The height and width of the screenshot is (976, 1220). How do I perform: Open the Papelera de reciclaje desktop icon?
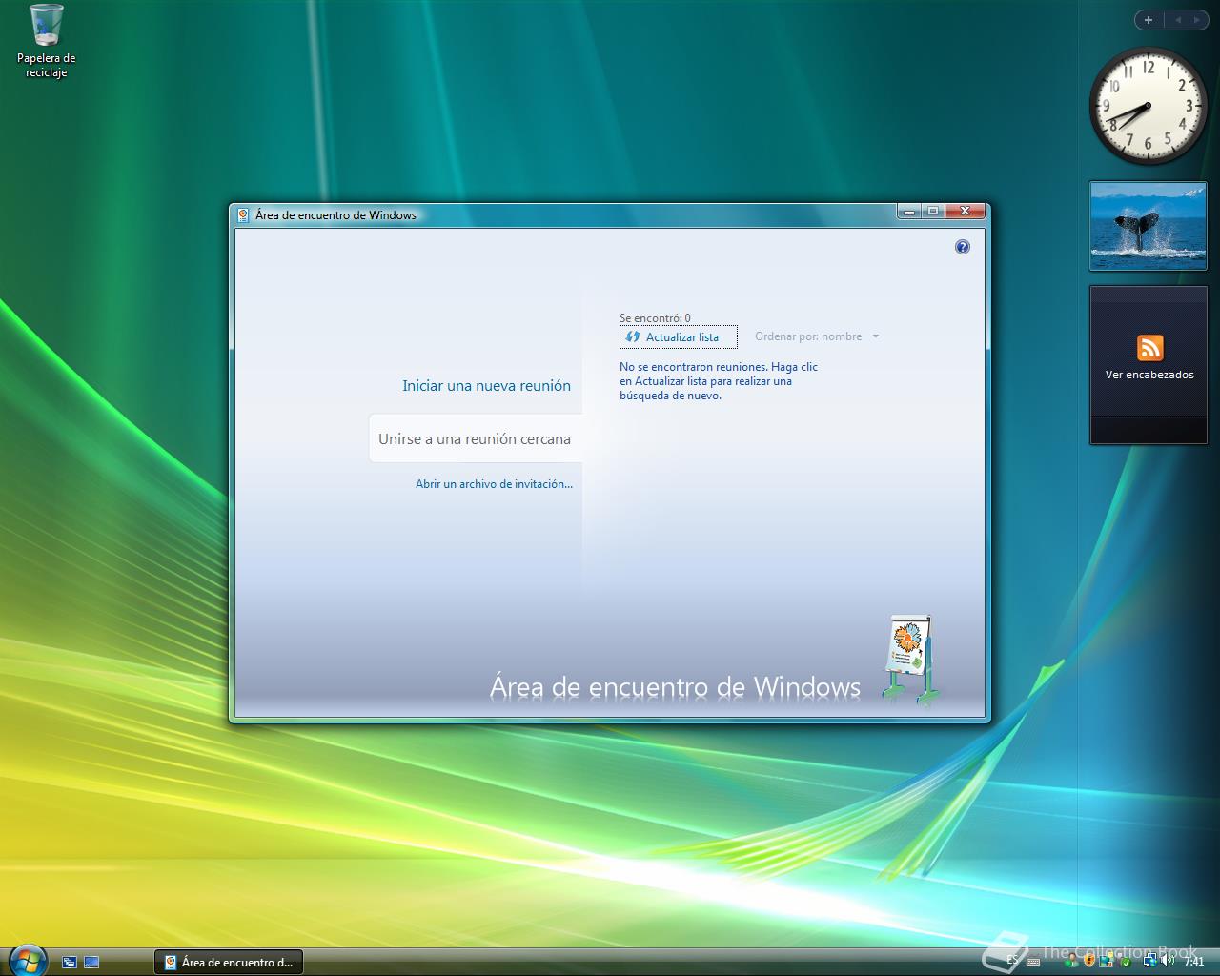point(46,41)
